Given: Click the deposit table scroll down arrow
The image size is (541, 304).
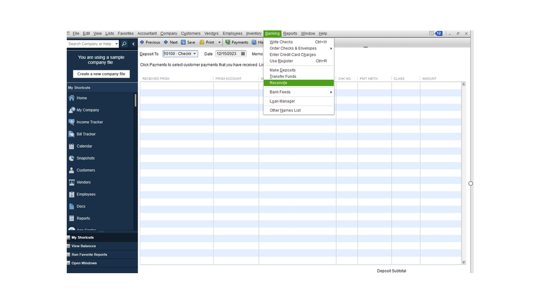Looking at the screenshot, I should click(x=464, y=263).
